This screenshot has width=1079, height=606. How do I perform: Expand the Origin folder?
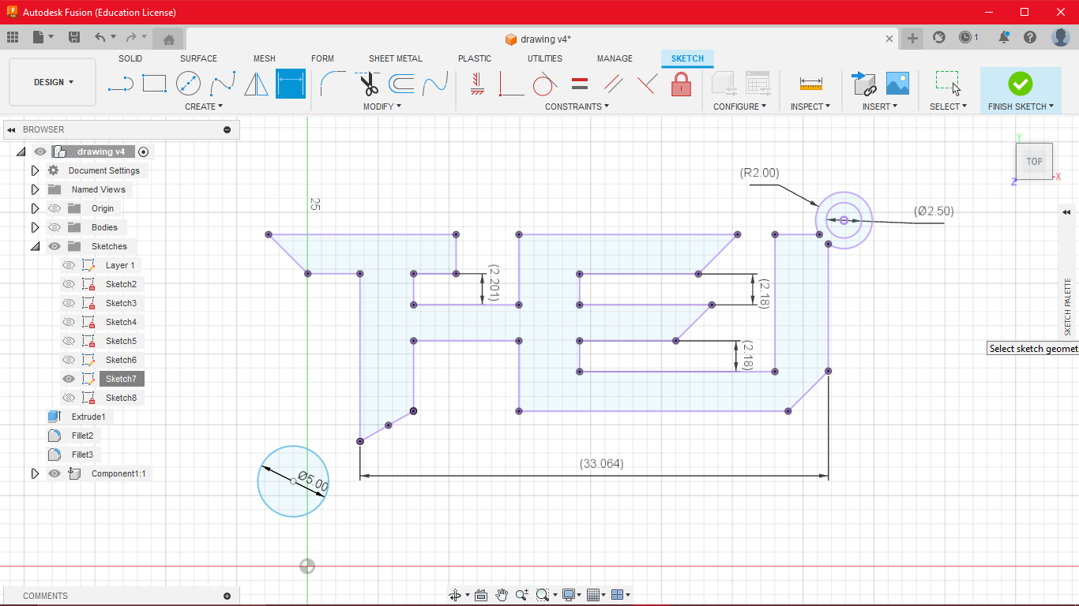35,208
